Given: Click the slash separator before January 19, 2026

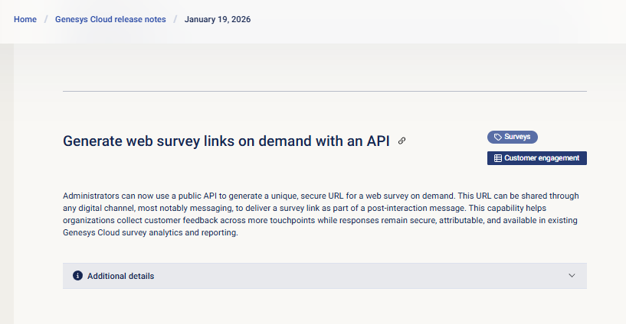Looking at the screenshot, I should tap(175, 19).
